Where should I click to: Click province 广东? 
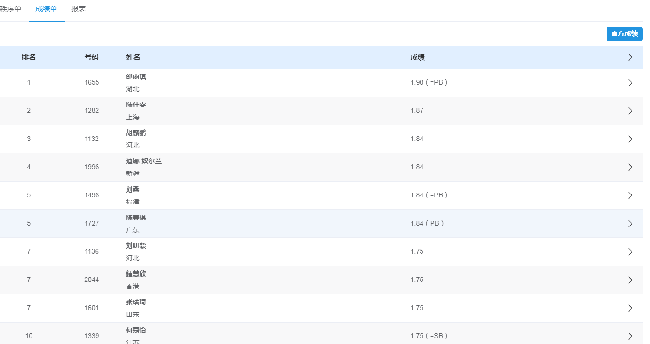133,230
